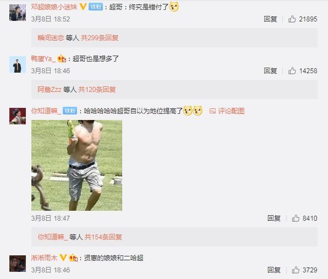328x279 pixels.
Task: Open username link 淅淅雨木
Action: [x=44, y=258]
